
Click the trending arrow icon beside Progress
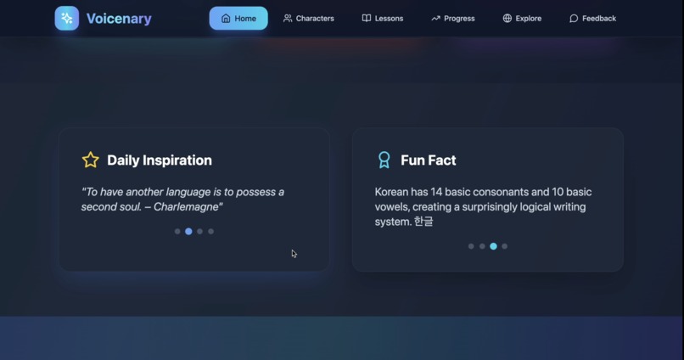coord(435,19)
